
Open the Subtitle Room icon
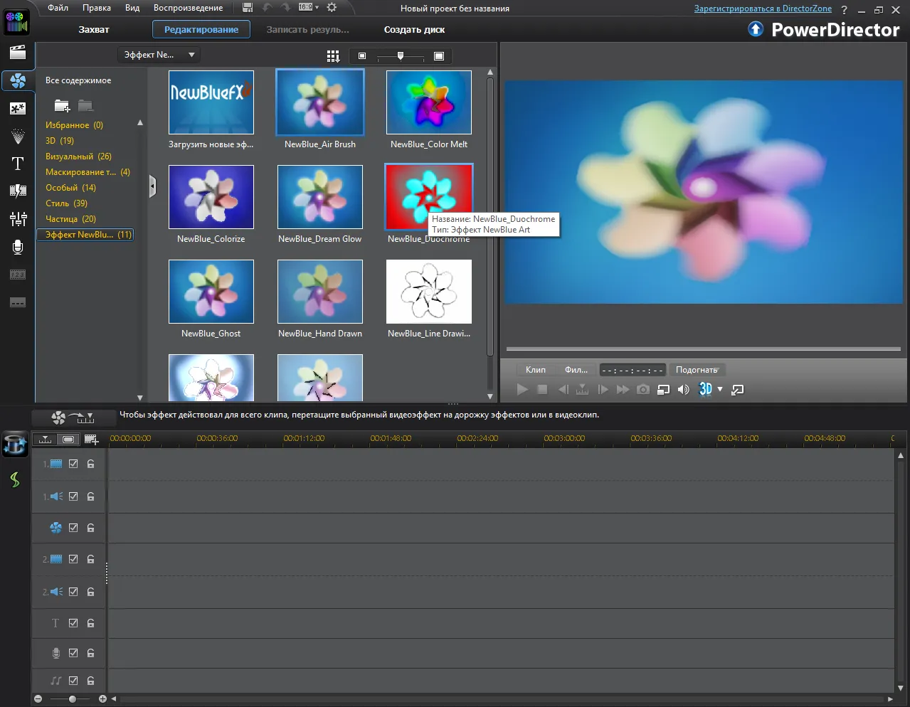(x=18, y=302)
